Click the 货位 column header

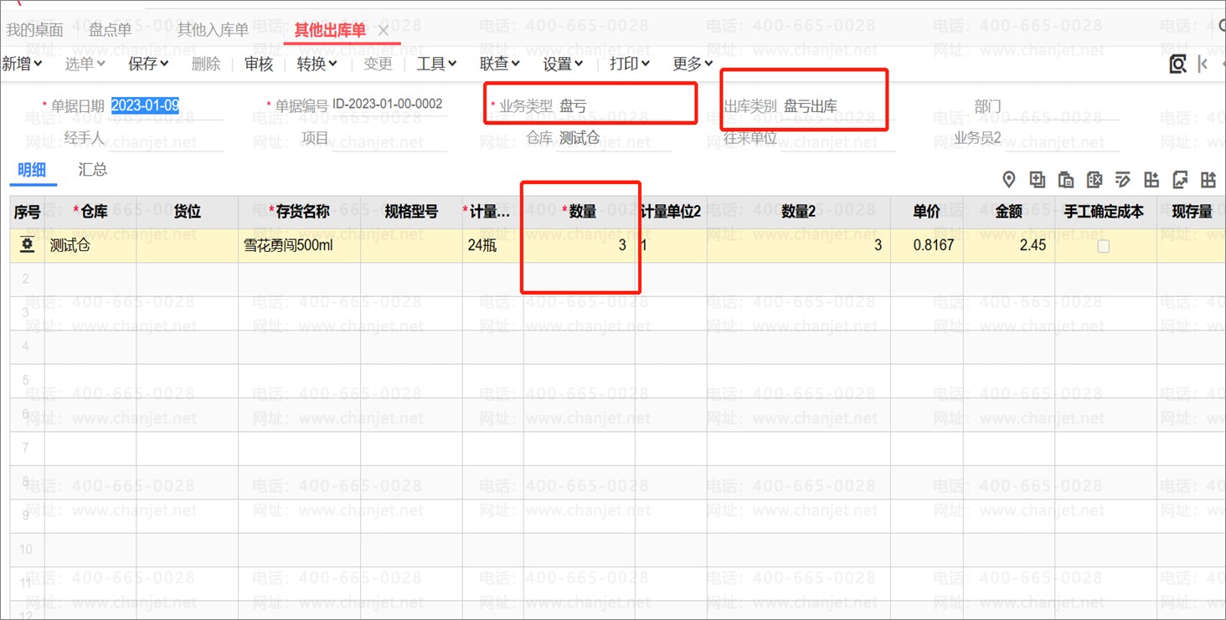(x=188, y=213)
